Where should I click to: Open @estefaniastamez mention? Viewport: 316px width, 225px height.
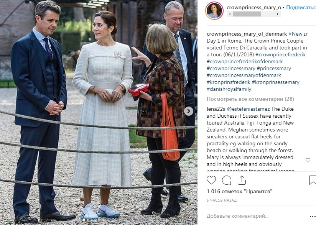tap(248, 109)
